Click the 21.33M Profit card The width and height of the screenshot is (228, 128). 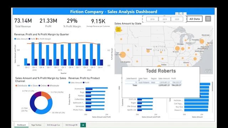pyautogui.click(x=48, y=23)
